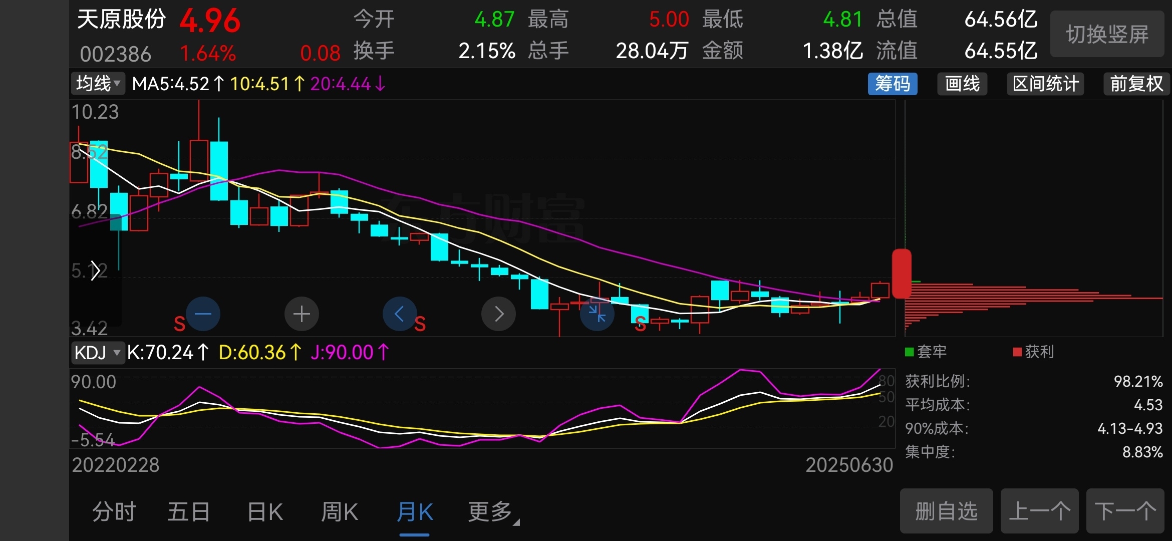The height and width of the screenshot is (541, 1172).
Task: Tap the current price 4.96
Action: click(x=210, y=21)
